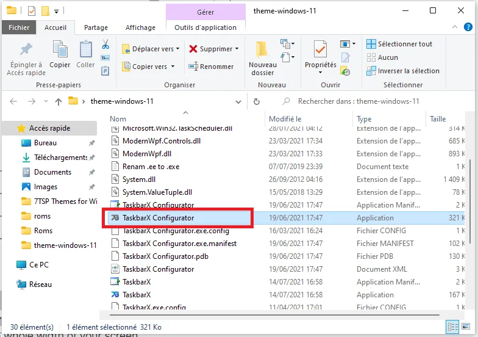Select Réseau in navigation pane
This screenshot has width=478, height=337.
click(x=40, y=284)
